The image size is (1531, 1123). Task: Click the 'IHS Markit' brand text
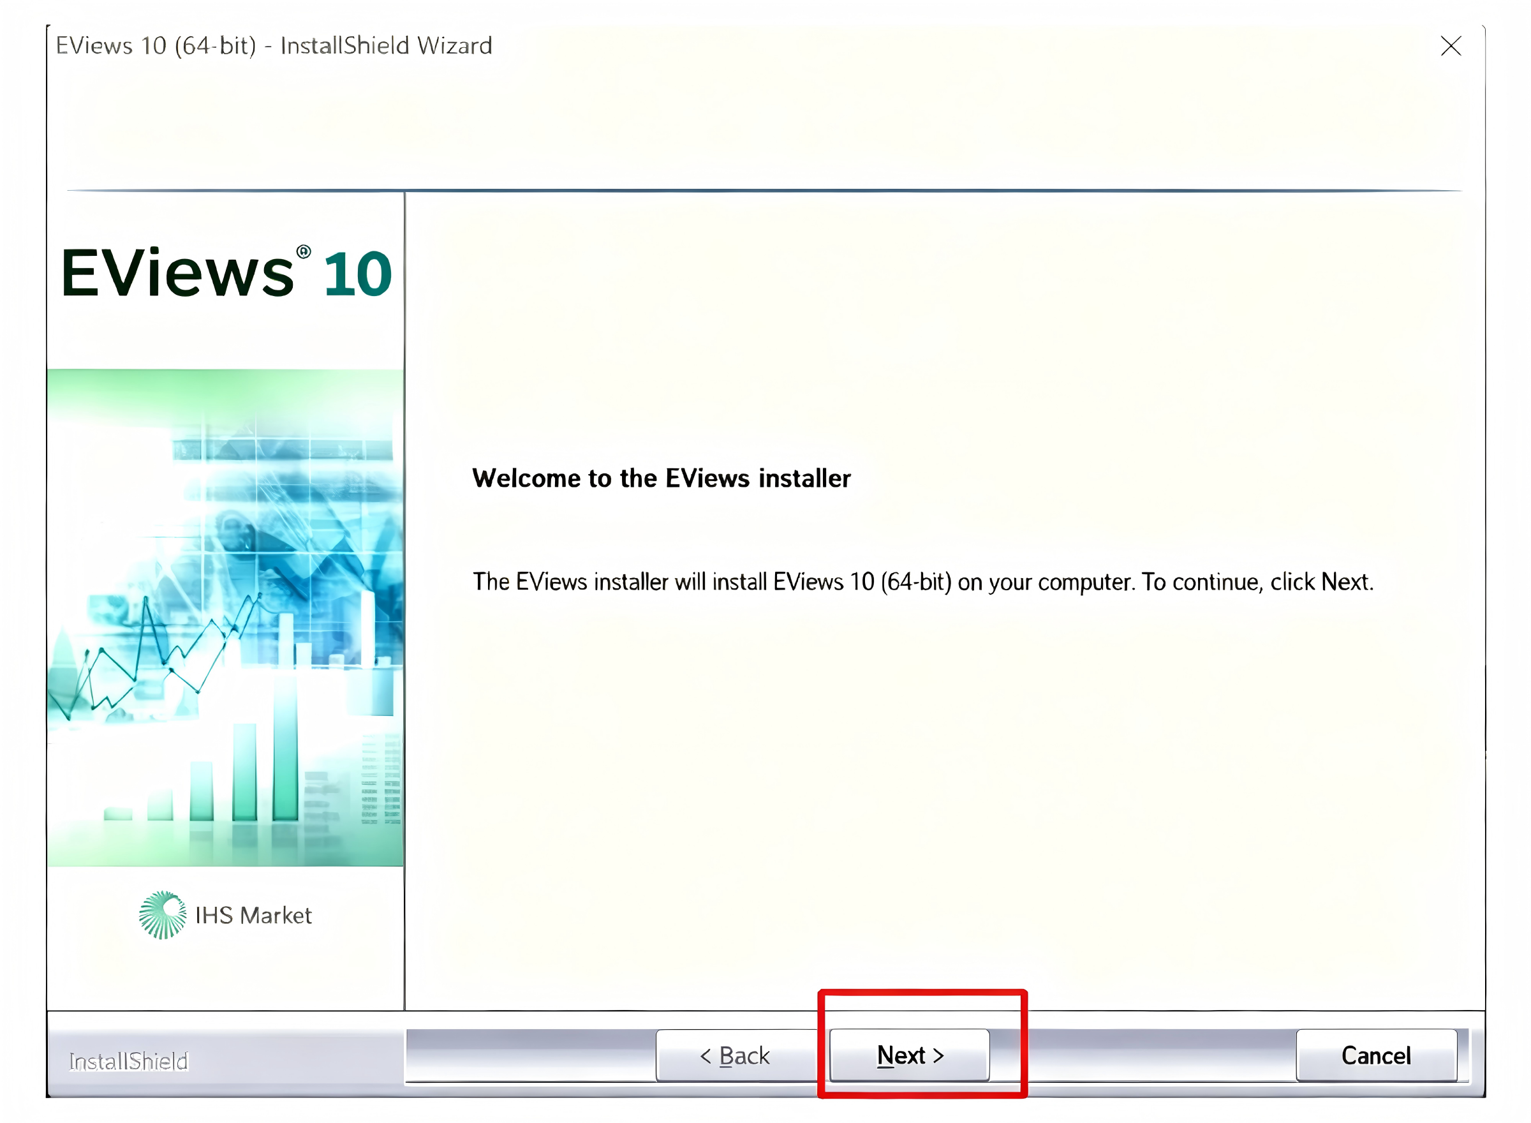pos(253,915)
